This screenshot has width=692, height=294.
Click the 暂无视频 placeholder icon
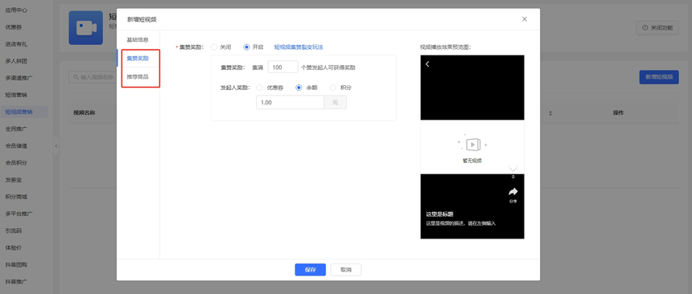click(x=472, y=144)
